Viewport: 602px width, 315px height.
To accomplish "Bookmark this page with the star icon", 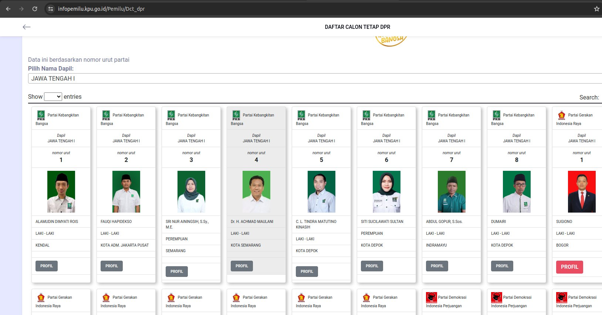I will click(x=596, y=9).
